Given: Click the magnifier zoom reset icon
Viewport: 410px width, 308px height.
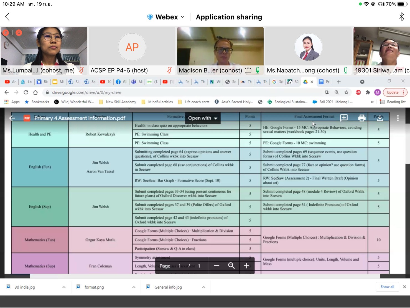Looking at the screenshot, I should pyautogui.click(x=231, y=266).
